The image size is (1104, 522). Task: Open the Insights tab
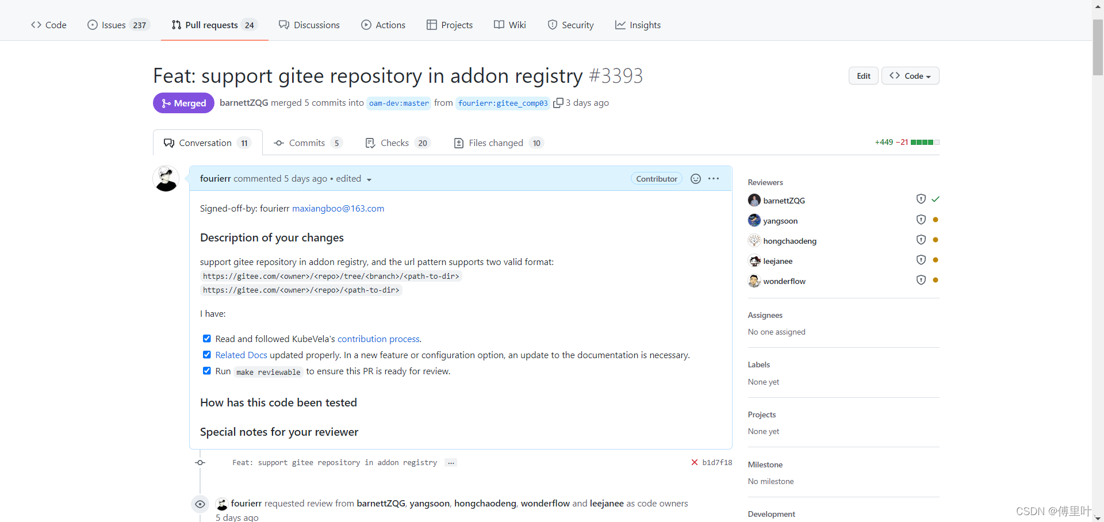pyautogui.click(x=638, y=25)
